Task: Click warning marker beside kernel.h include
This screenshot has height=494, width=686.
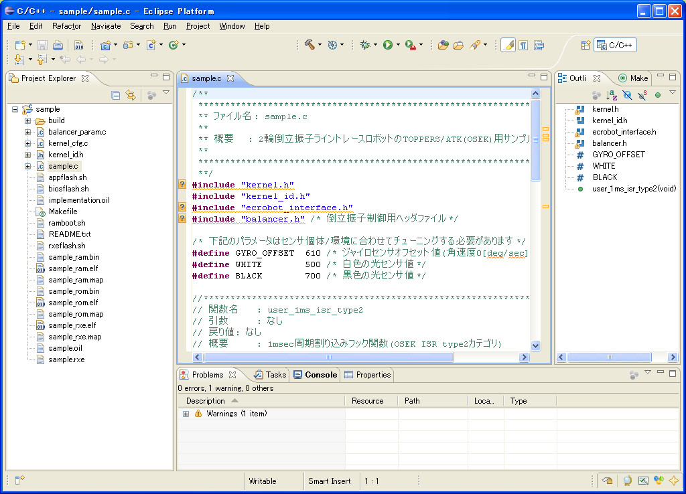Action: click(182, 184)
